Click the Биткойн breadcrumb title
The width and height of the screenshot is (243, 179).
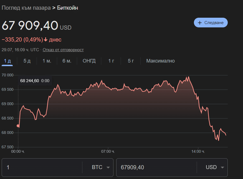click(x=68, y=8)
